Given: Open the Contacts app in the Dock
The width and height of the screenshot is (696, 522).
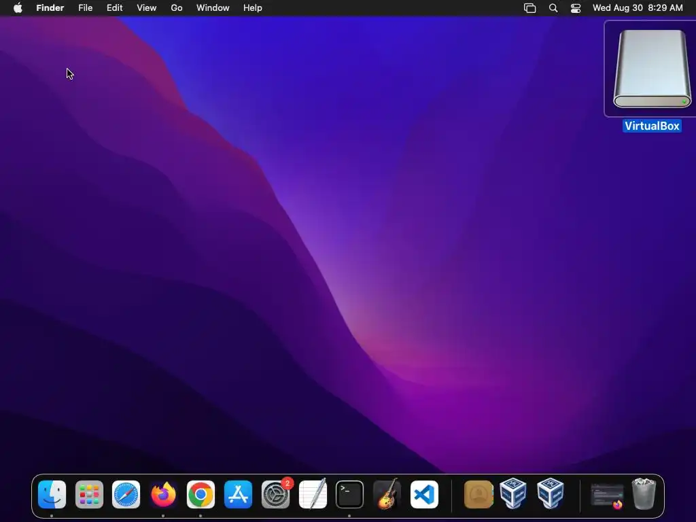Looking at the screenshot, I should [478, 495].
